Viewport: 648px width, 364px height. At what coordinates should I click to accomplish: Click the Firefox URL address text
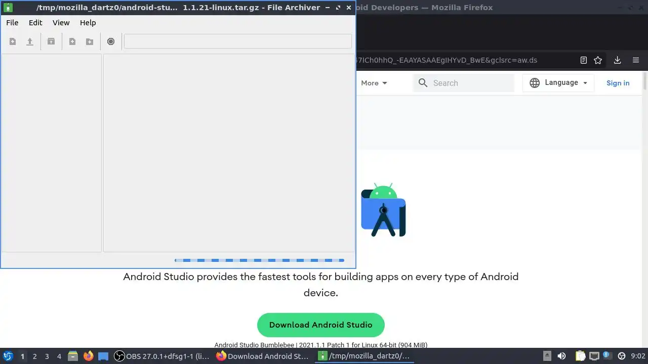[447, 60]
